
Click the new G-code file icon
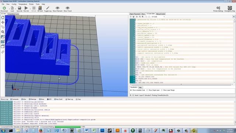pos(131,17)
